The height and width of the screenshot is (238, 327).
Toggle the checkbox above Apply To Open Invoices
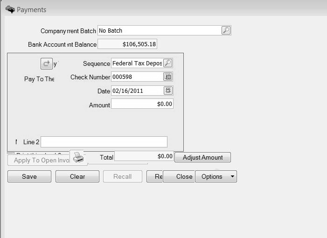click(11, 154)
